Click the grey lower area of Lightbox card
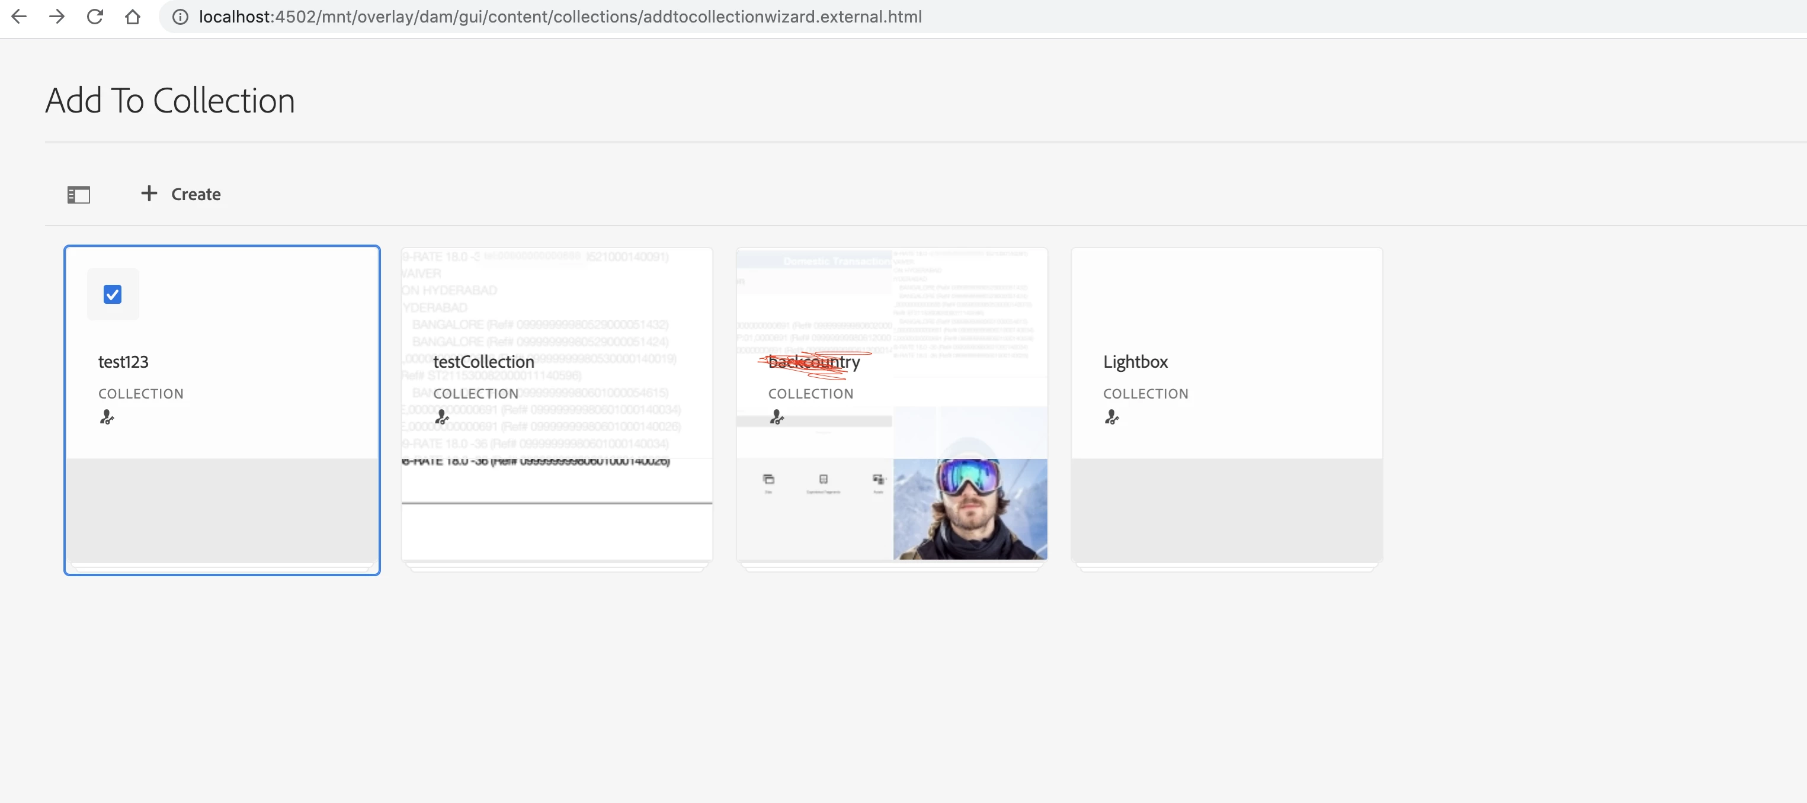Screen dimensions: 1807x803 point(1226,510)
